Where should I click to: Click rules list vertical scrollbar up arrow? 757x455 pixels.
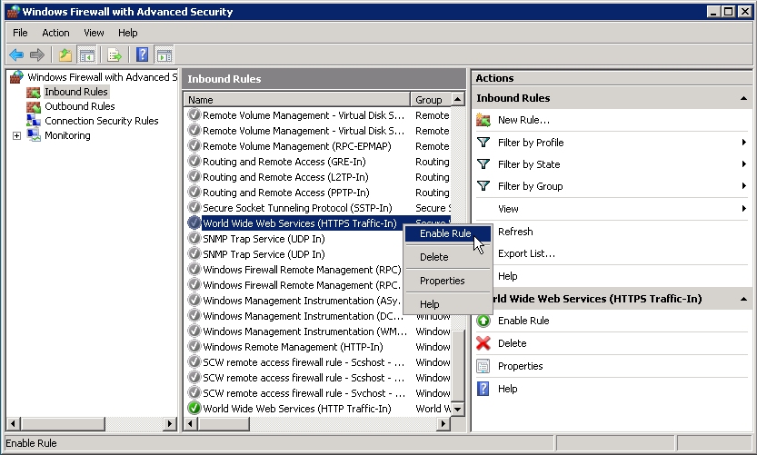click(x=457, y=99)
